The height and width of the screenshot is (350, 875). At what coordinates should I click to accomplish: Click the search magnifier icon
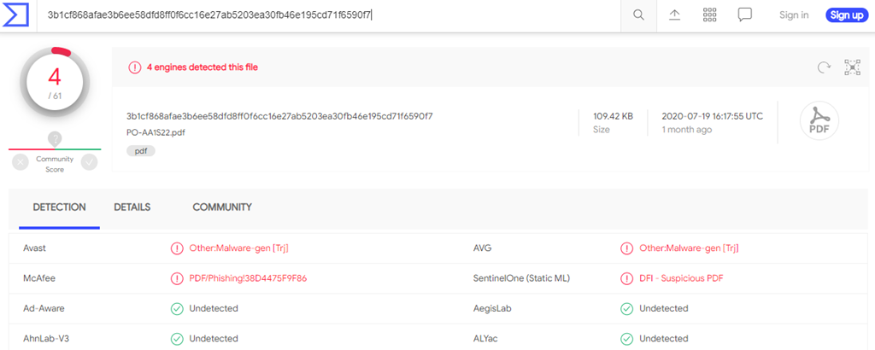tap(638, 15)
